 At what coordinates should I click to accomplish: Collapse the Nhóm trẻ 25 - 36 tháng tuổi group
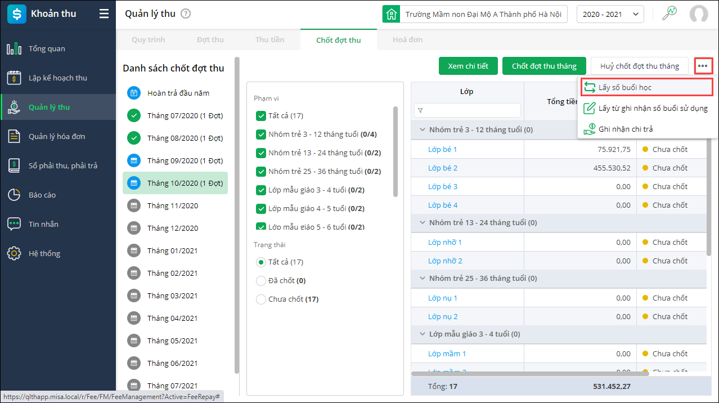click(x=422, y=279)
